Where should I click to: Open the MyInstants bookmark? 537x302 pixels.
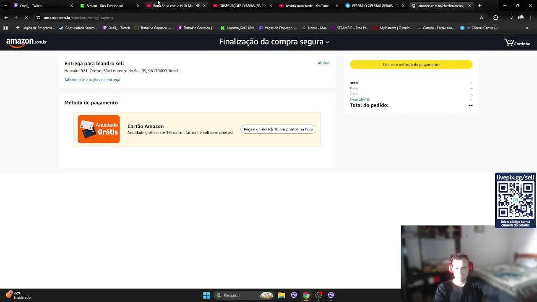click(x=393, y=28)
